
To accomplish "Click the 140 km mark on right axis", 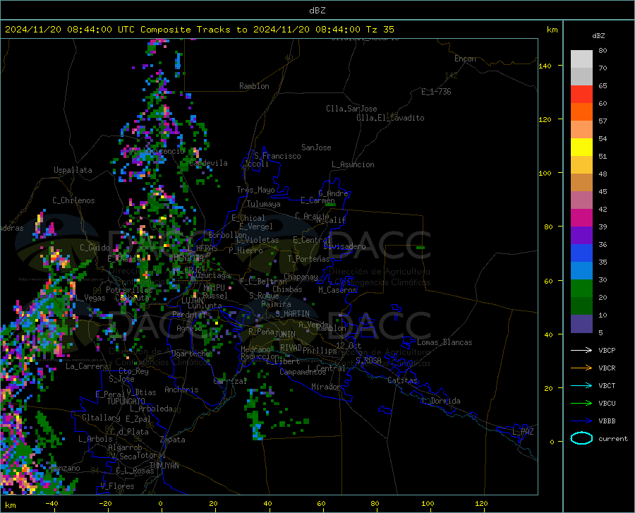I will point(545,66).
